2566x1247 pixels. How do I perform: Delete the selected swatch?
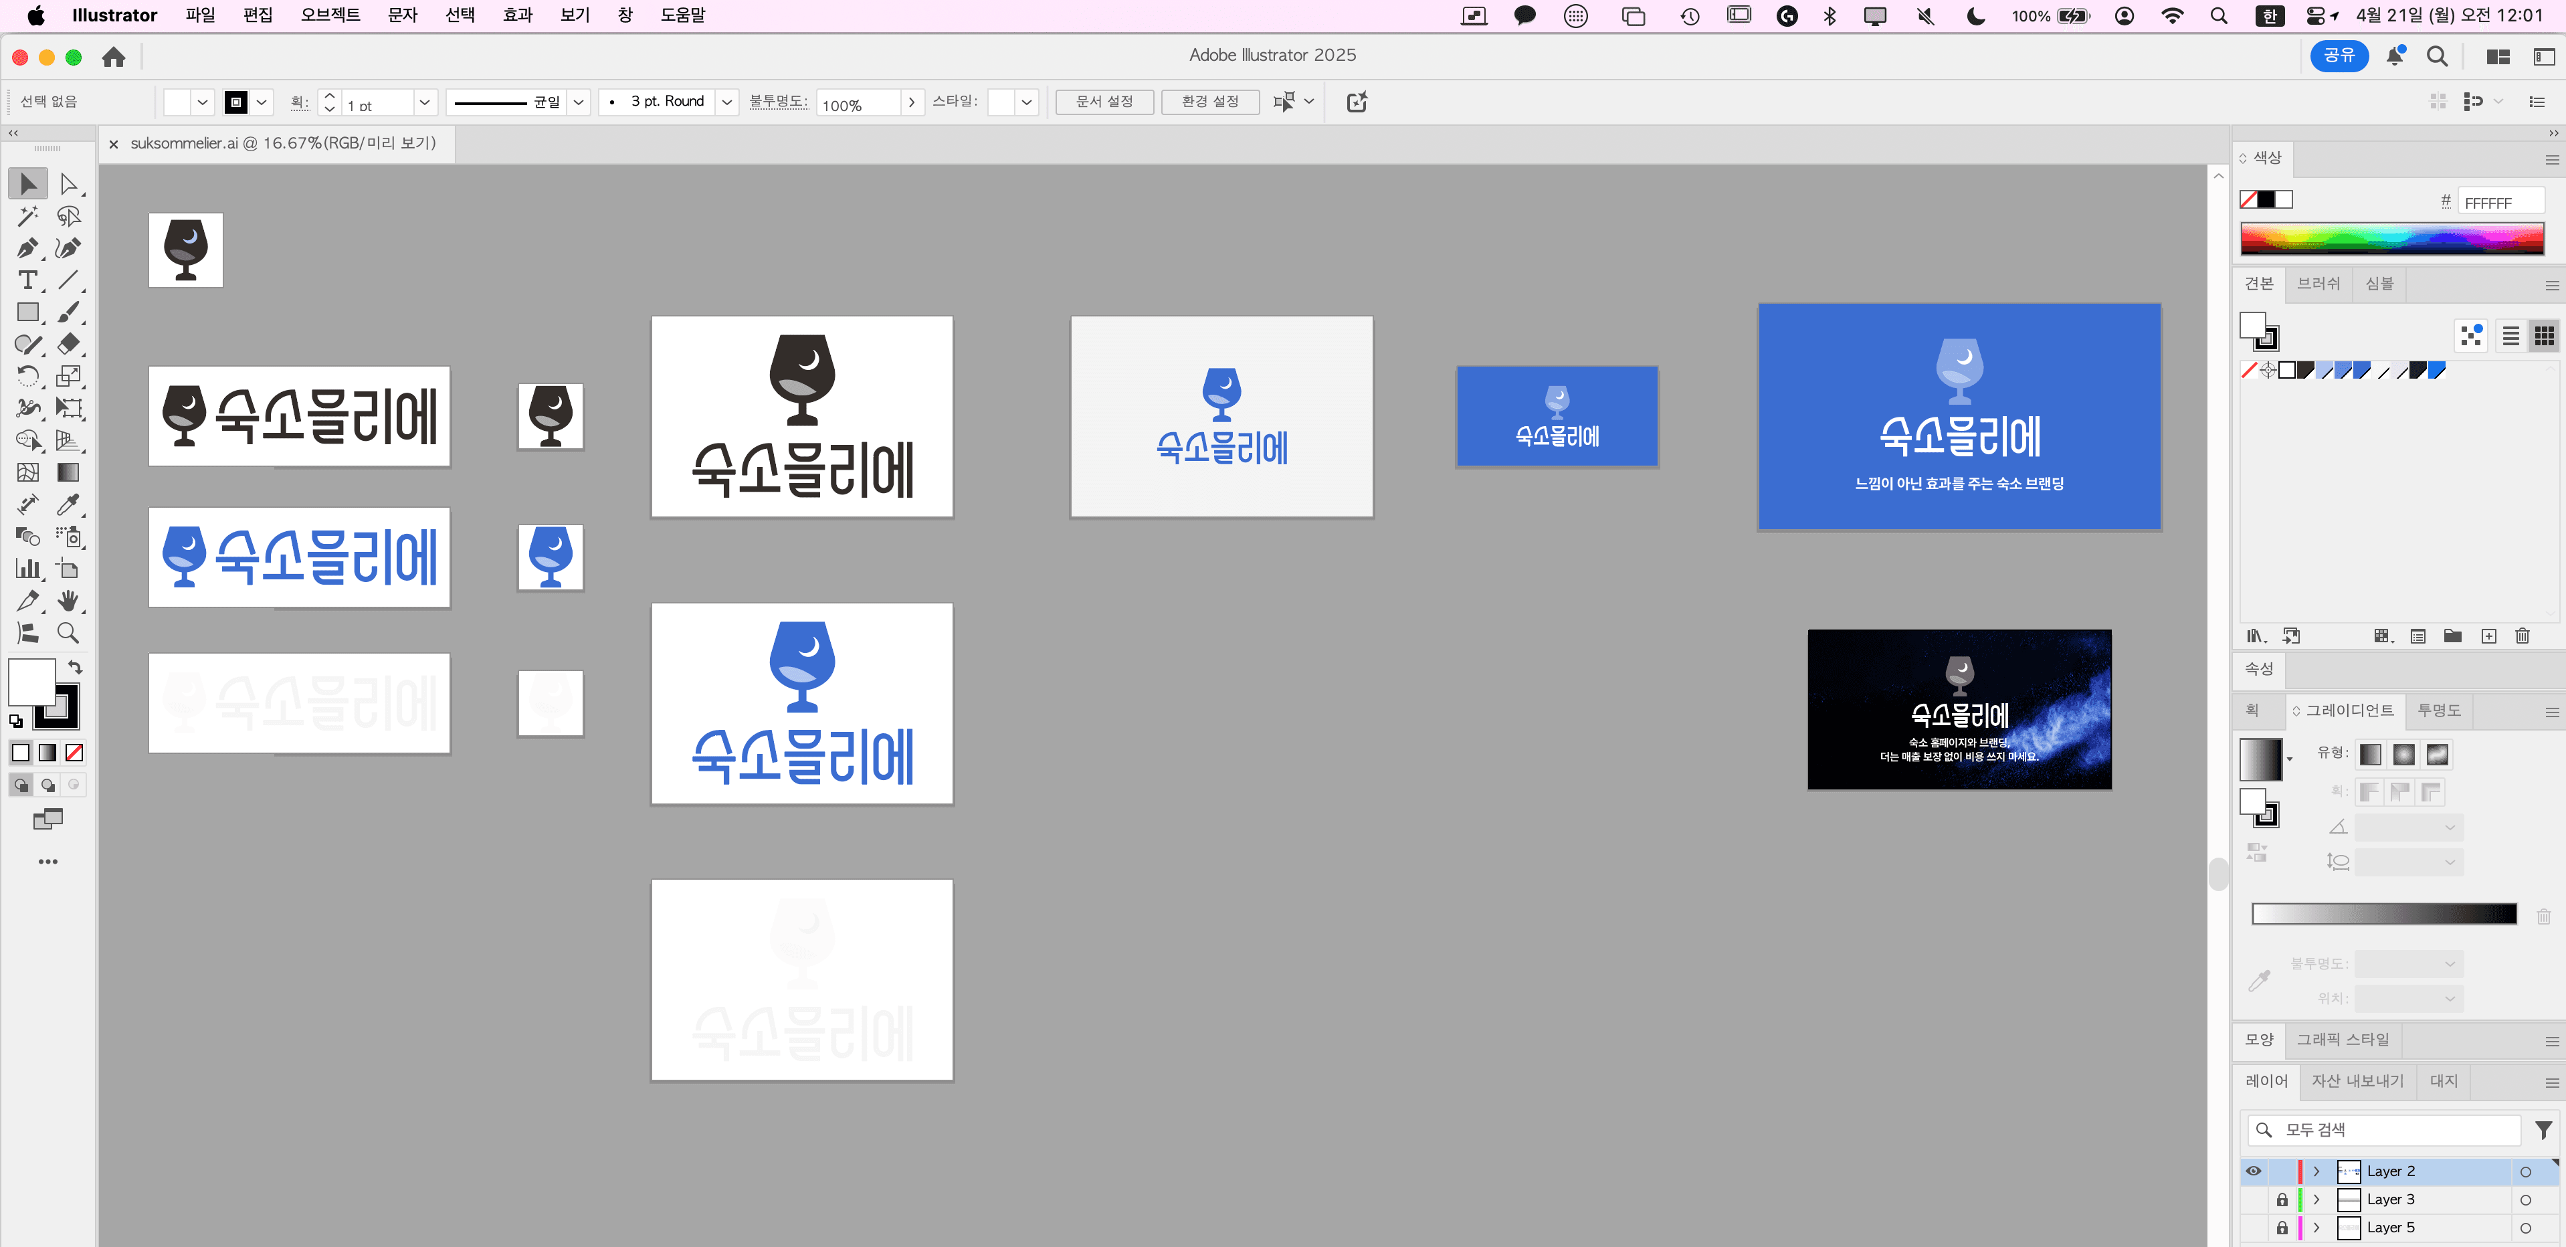point(2522,636)
